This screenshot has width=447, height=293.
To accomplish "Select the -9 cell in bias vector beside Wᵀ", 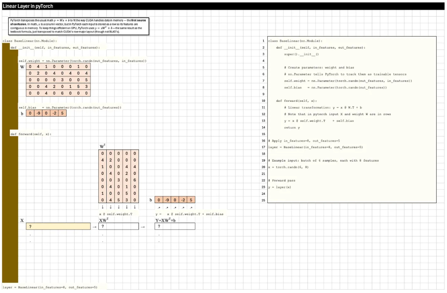I will (x=167, y=200).
